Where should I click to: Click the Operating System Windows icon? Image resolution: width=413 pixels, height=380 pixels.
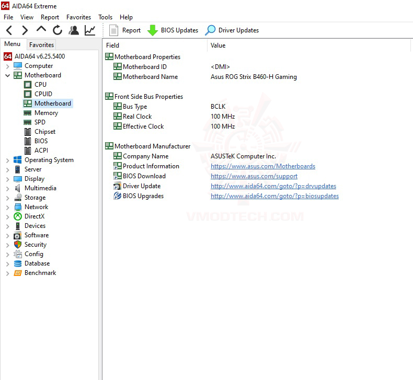(18, 160)
